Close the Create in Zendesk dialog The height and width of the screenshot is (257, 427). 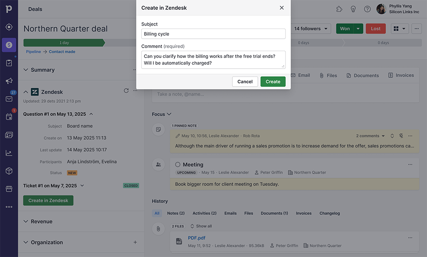[281, 8]
